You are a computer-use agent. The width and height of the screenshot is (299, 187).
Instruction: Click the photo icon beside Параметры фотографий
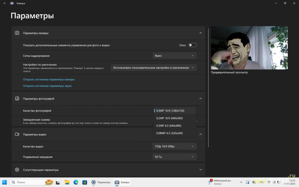point(17,98)
